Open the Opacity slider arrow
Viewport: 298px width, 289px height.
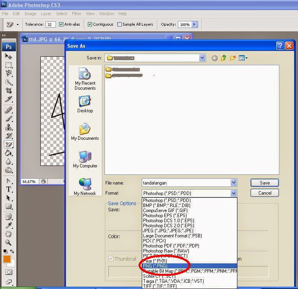pos(194,24)
